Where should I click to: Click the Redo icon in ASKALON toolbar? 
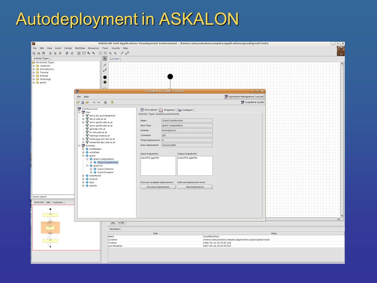click(72, 53)
